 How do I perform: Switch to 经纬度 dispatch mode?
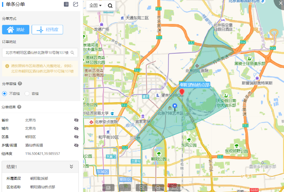(x=47, y=30)
